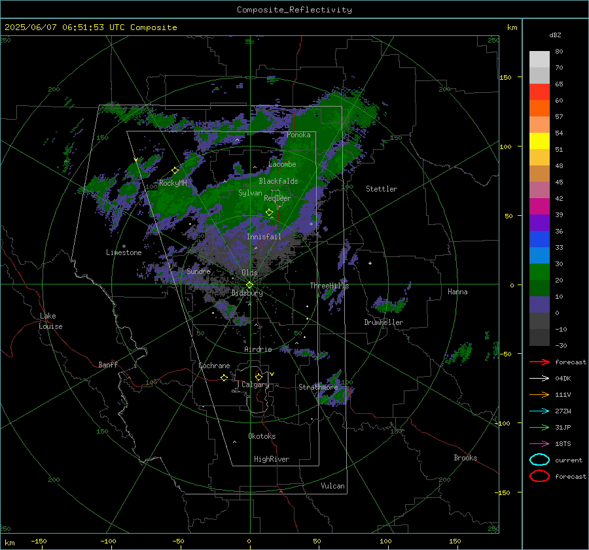Click the Banff town label
This screenshot has width=589, height=550.
click(108, 365)
